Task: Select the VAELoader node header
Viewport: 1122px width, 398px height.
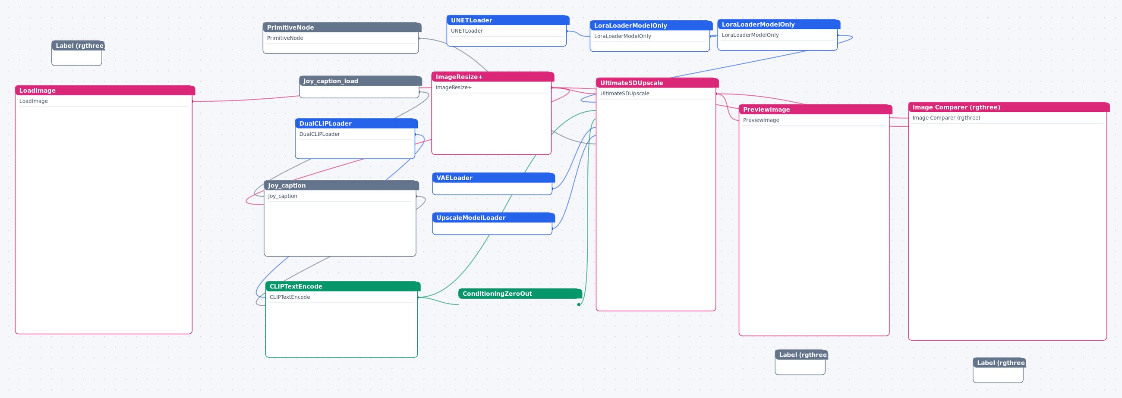Action: pos(494,178)
